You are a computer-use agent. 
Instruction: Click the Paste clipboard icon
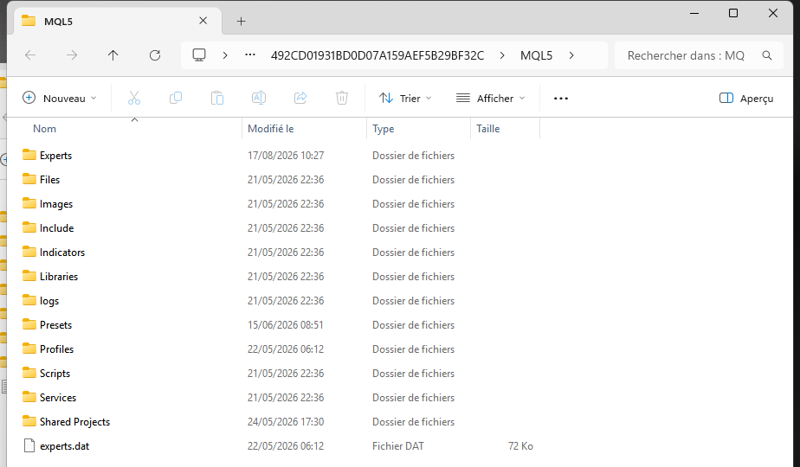click(217, 98)
